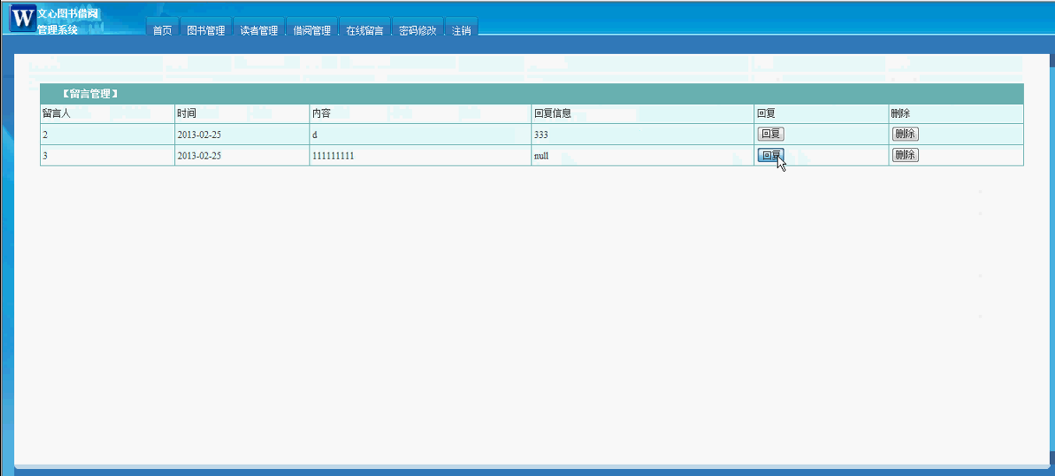The height and width of the screenshot is (476, 1055).
Task: Delete the message with content d
Action: pos(905,134)
